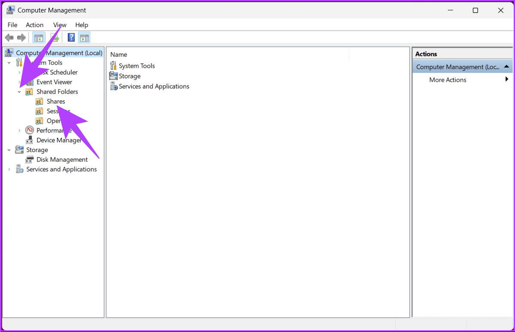Expand the Services and Applications node
This screenshot has height=332, width=515.
coord(9,170)
